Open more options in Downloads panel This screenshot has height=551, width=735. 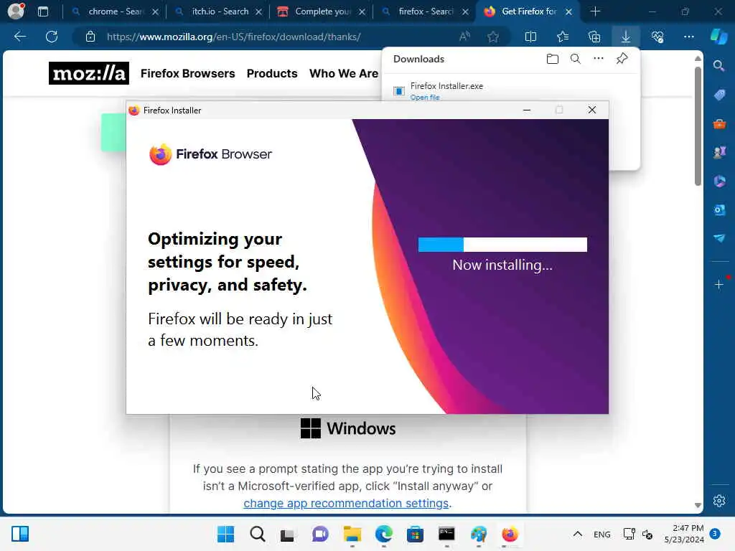[599, 59]
